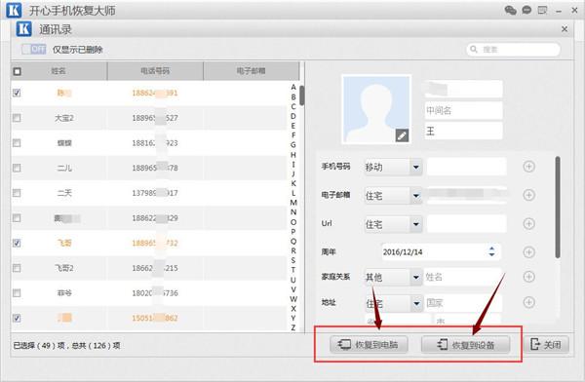The image size is (585, 382).
Task: Open the 电子邮箱 type dropdown 住宅
Action: point(393,196)
